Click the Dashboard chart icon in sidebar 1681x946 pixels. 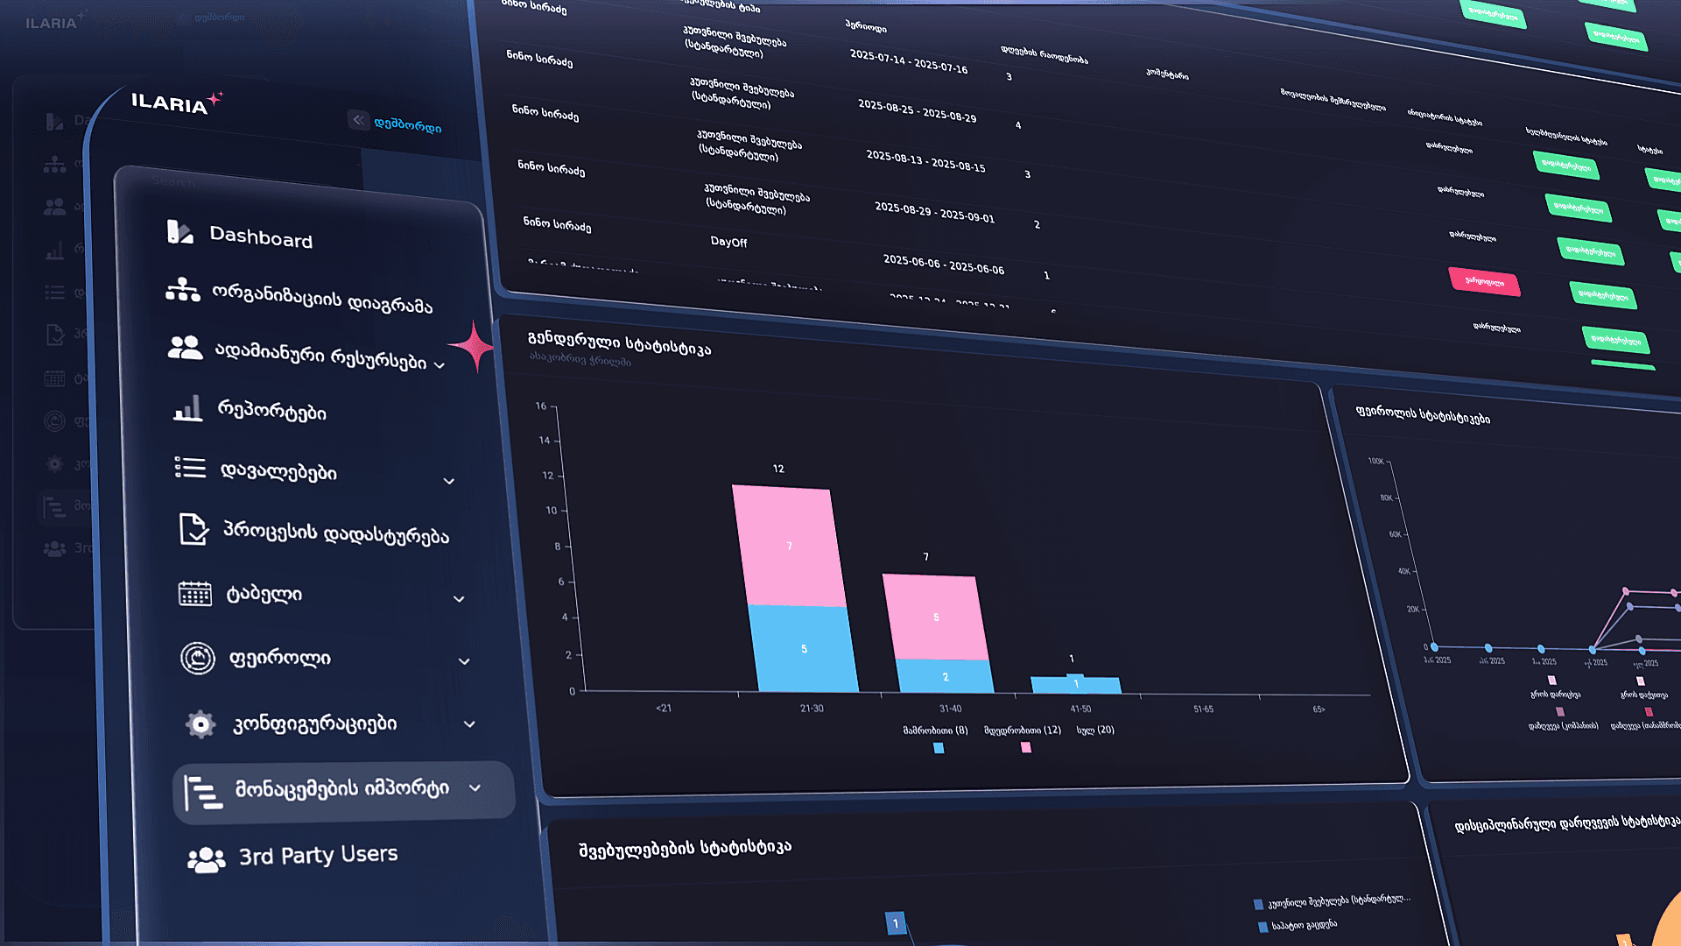tap(179, 232)
